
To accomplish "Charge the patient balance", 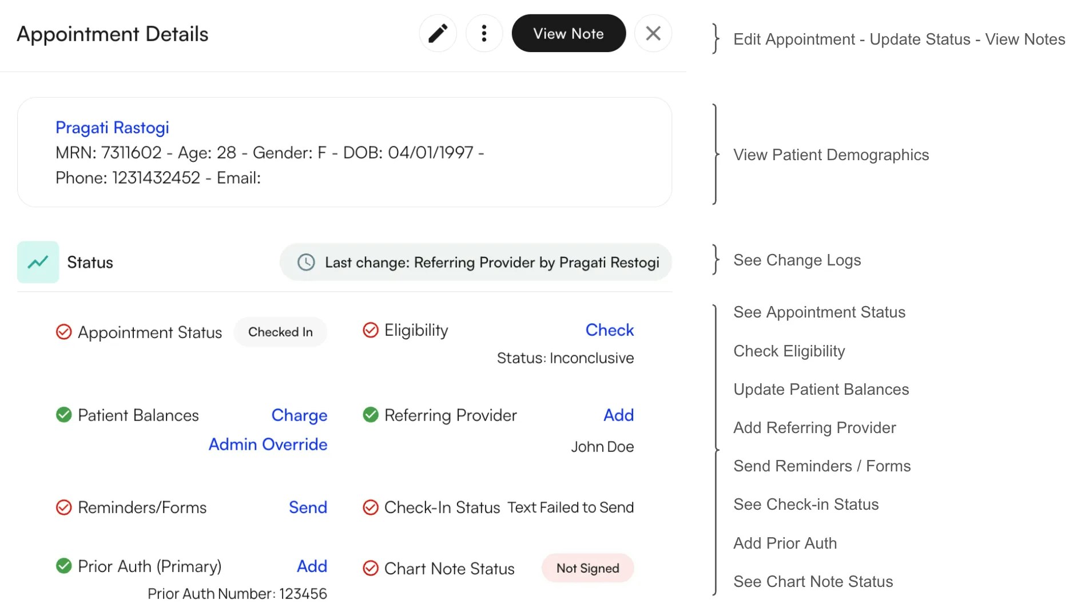I will 299,415.
